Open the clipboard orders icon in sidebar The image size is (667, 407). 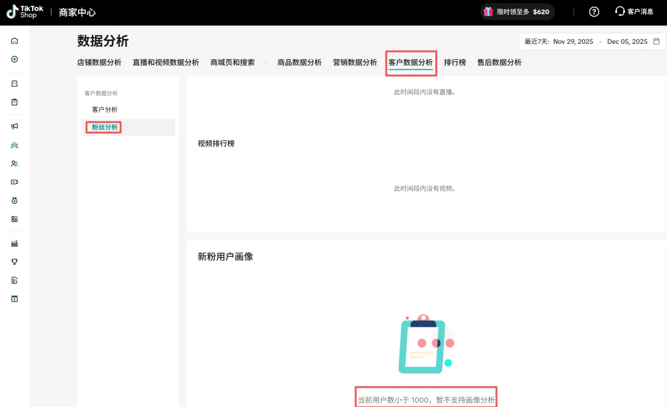pyautogui.click(x=15, y=102)
